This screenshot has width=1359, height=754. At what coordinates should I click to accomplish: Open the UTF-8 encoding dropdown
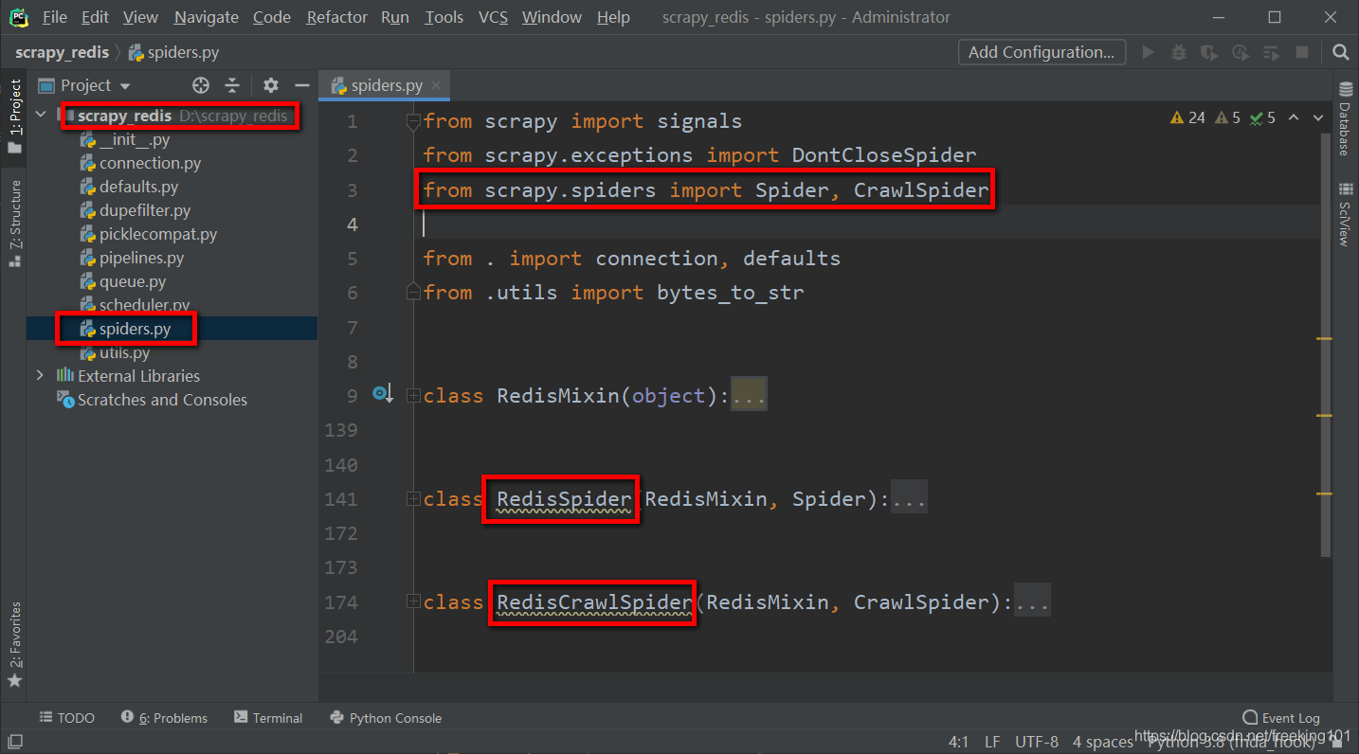tap(1037, 742)
